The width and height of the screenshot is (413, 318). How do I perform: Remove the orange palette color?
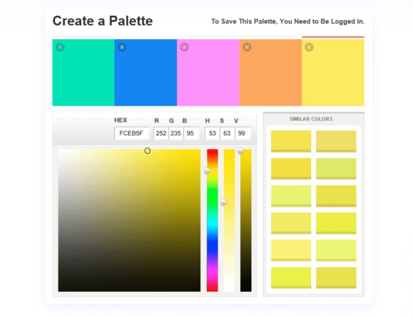tap(247, 47)
